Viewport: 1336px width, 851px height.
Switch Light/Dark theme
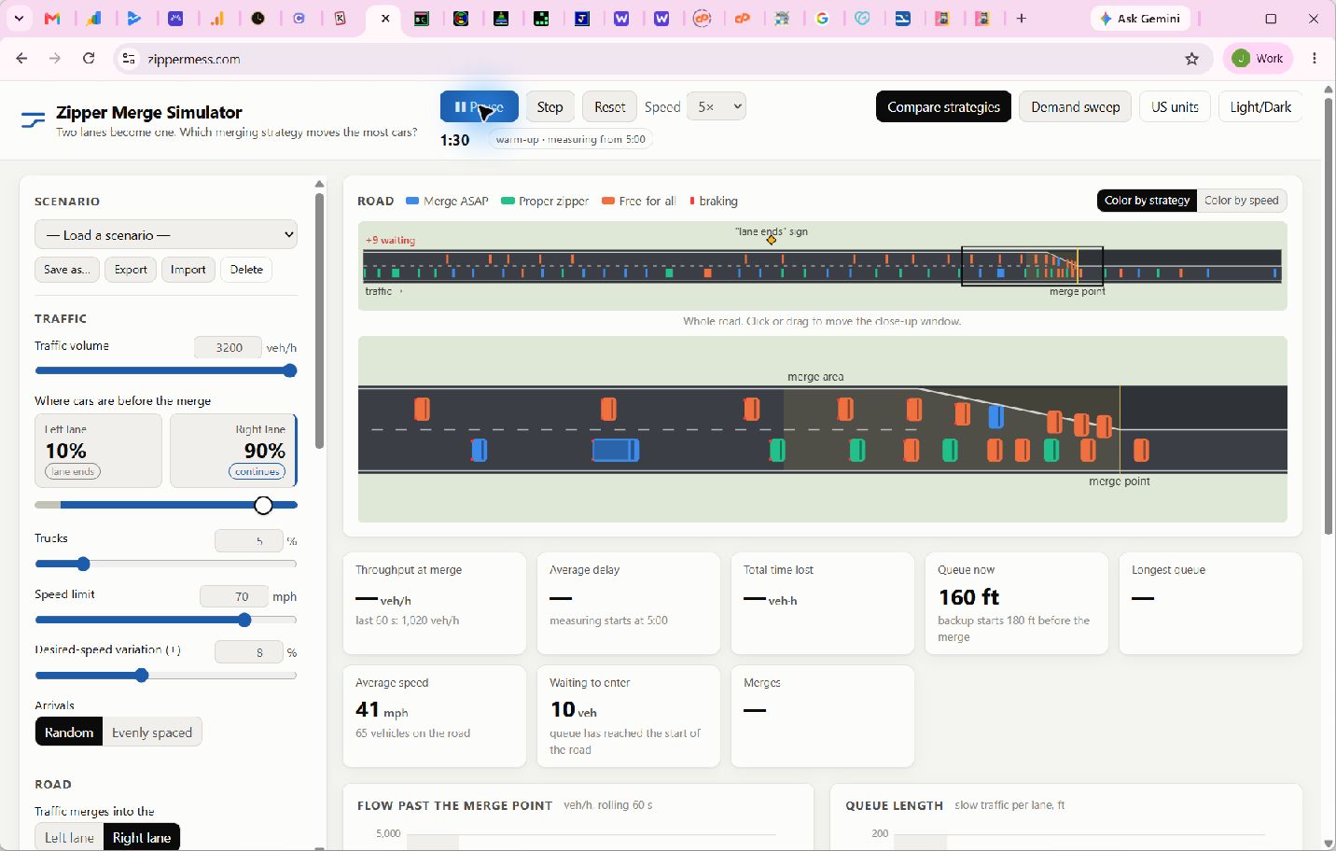point(1260,106)
